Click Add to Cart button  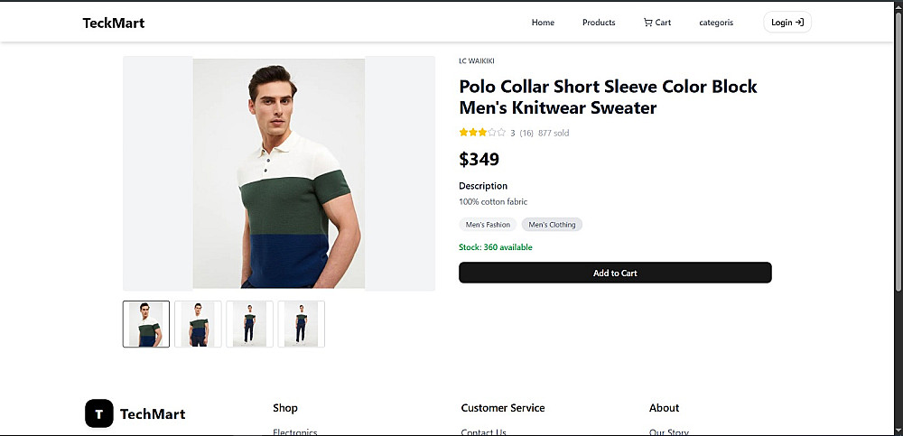615,273
